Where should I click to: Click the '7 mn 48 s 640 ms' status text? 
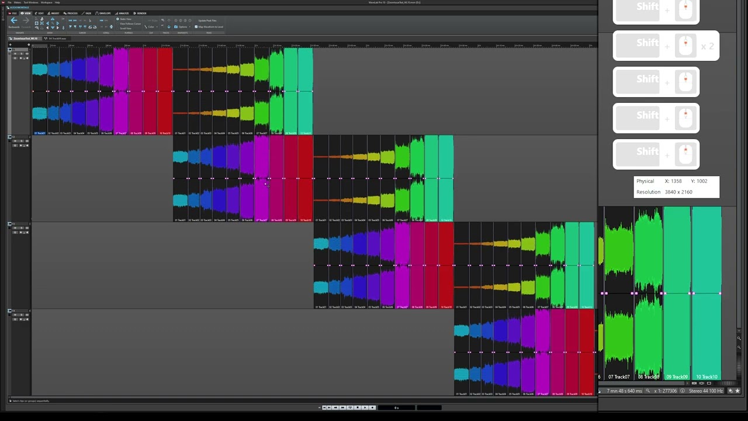pyautogui.click(x=625, y=391)
